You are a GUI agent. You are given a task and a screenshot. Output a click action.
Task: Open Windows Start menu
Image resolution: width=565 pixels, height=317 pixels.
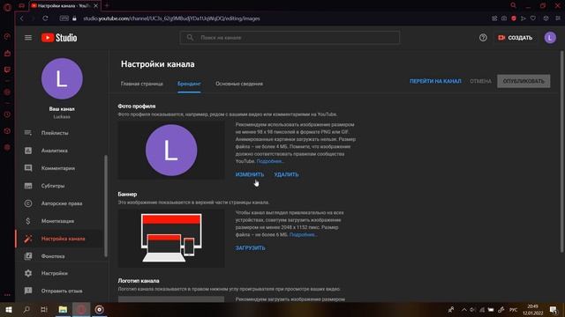point(9,309)
